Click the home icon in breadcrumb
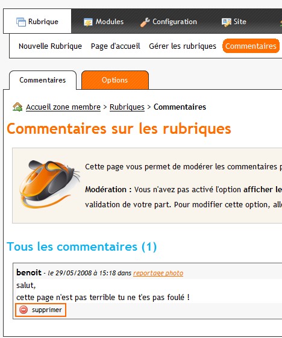The height and width of the screenshot is (338, 282). pos(17,107)
